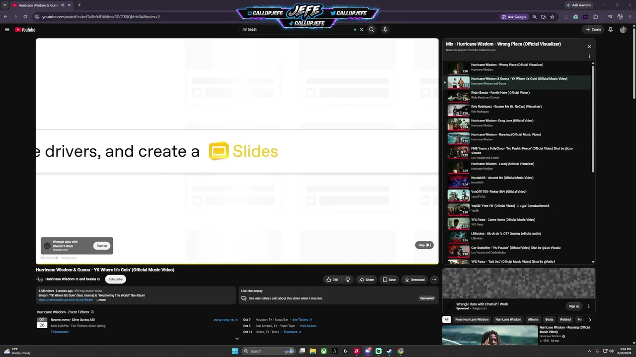
Task: Like the video with 34K likes
Action: [x=332, y=280]
